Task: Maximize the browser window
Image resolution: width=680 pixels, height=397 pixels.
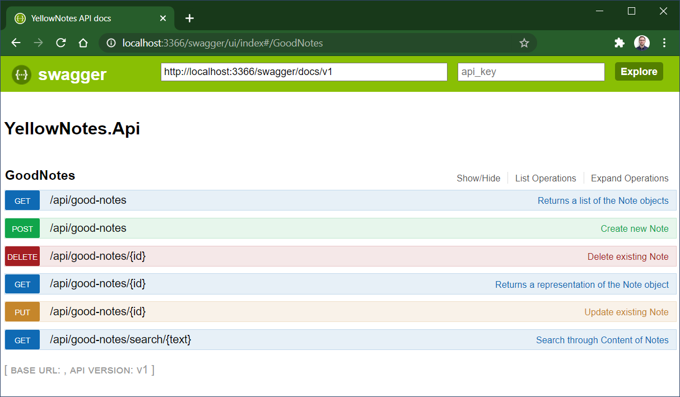Action: (631, 11)
